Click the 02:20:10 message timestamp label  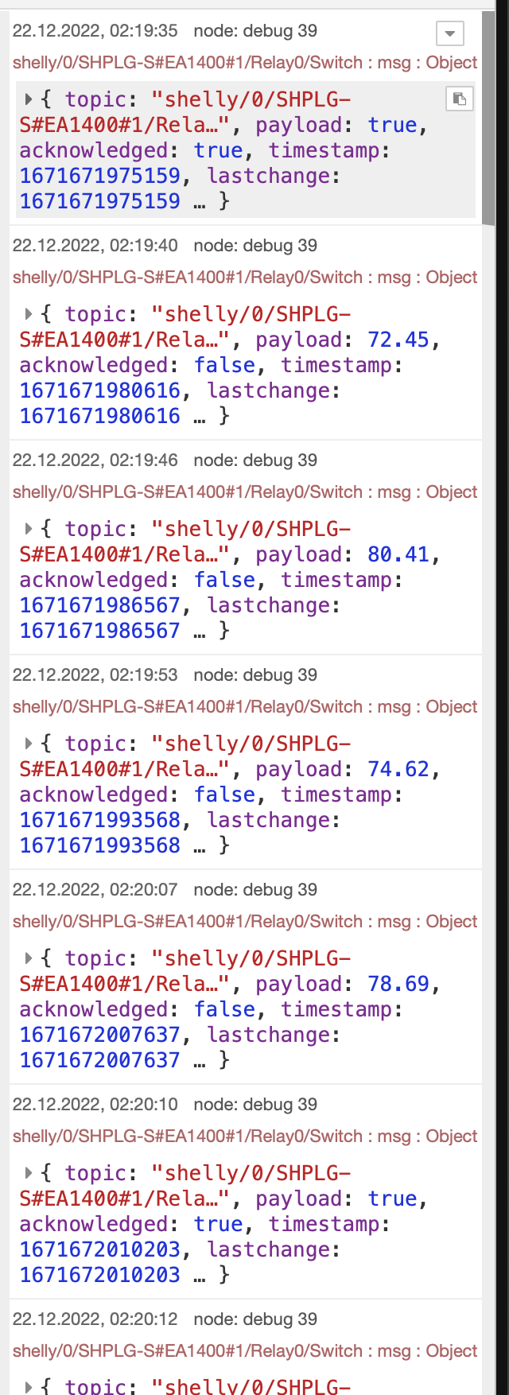pyautogui.click(x=95, y=1105)
